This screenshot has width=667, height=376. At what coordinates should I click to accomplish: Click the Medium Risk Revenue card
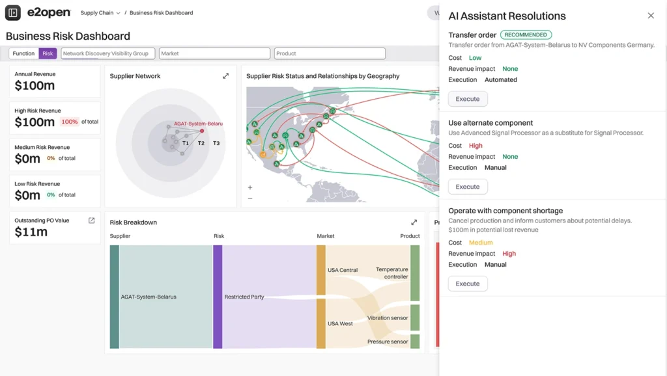coord(55,155)
